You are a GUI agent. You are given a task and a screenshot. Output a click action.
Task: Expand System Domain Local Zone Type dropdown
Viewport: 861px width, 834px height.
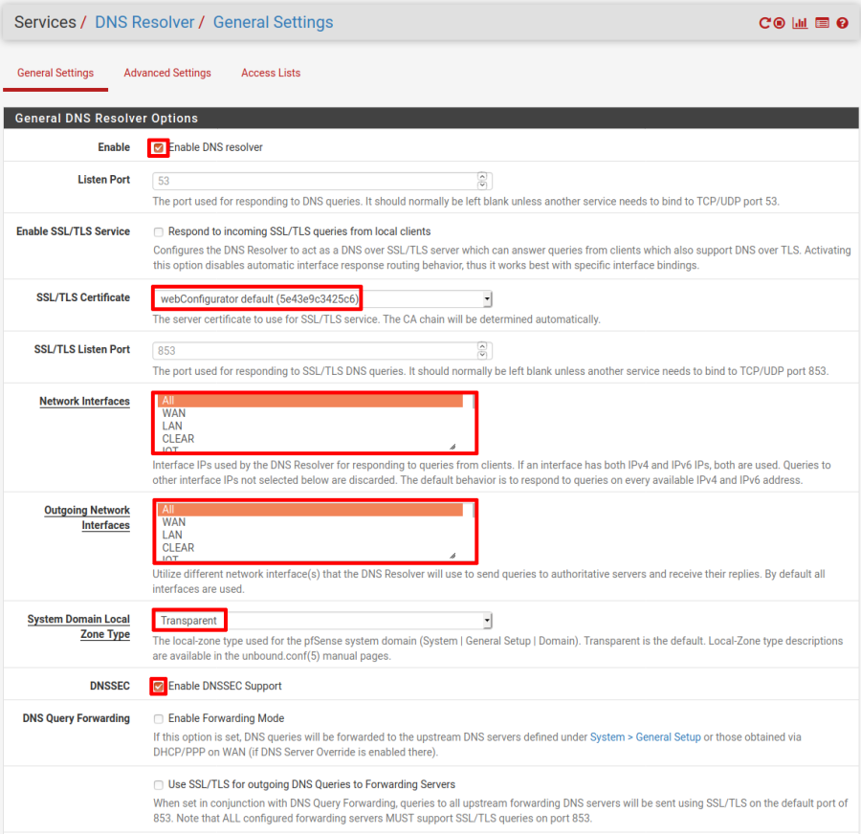click(322, 621)
